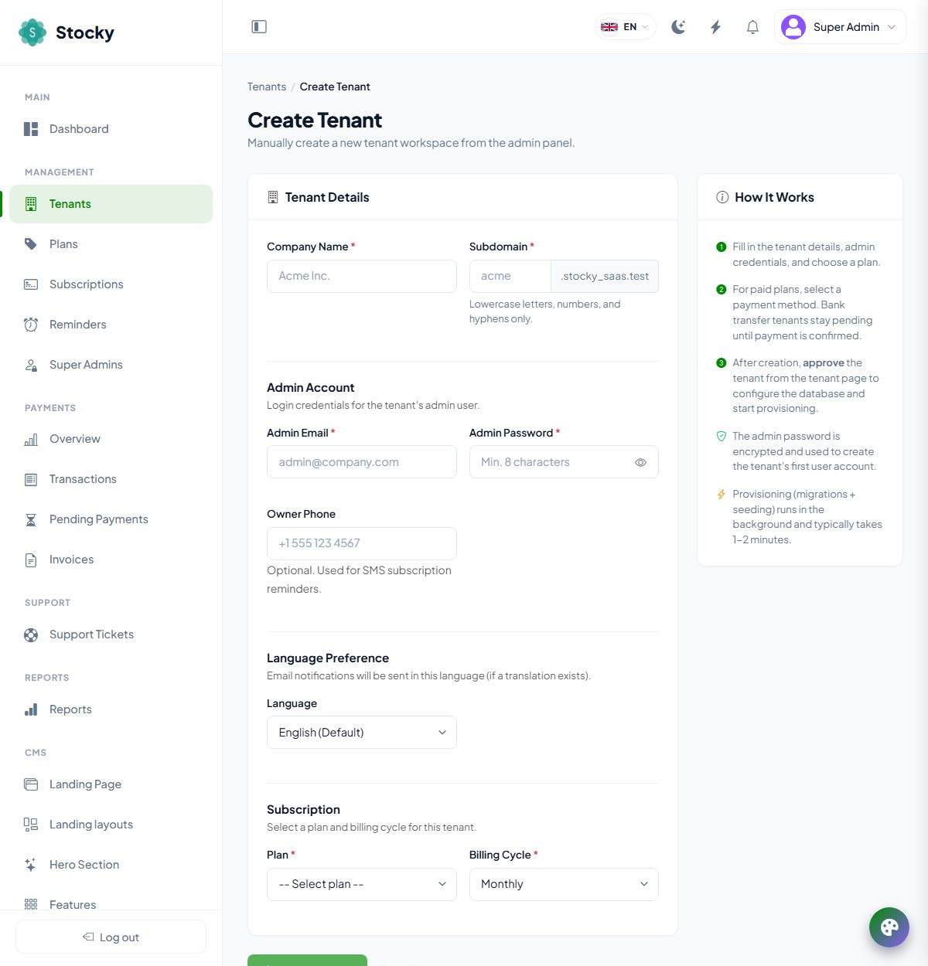The image size is (928, 966).
Task: Go to Tenants breadcrumb link
Action: pos(267,87)
